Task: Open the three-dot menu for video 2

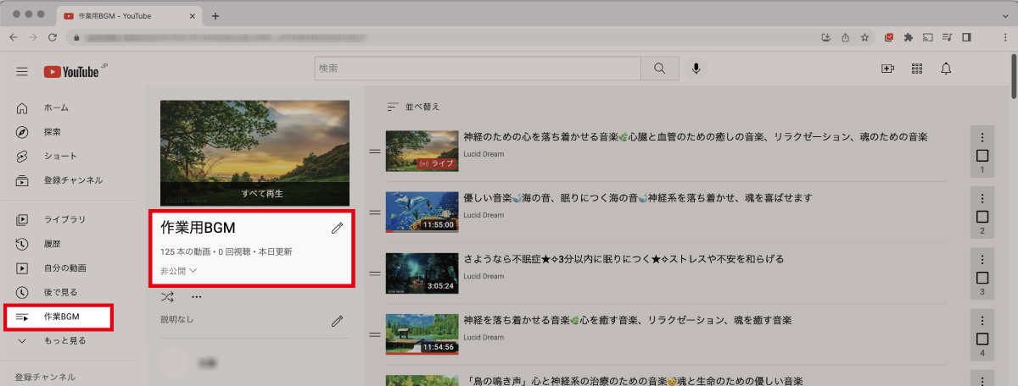Action: coord(982,199)
